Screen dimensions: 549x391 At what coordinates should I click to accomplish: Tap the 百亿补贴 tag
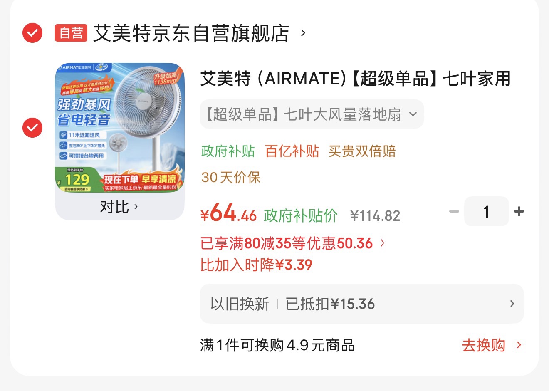pos(292,151)
